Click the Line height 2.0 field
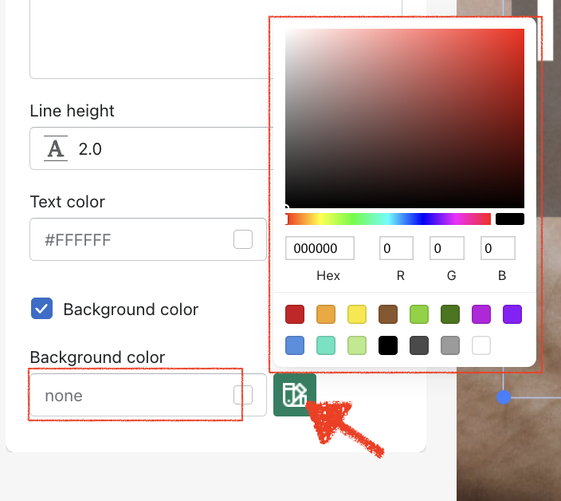561x501 pixels. pyautogui.click(x=151, y=148)
